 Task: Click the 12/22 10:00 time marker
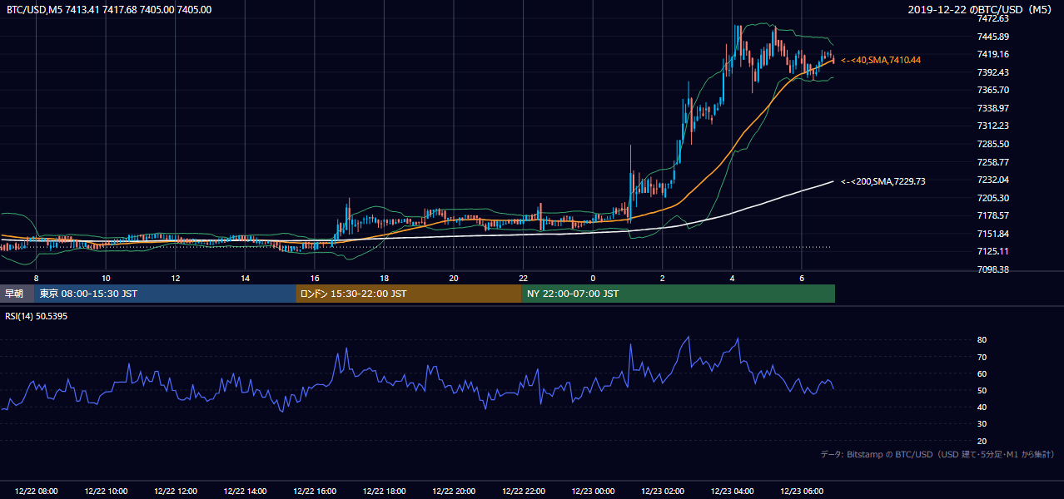pos(106,492)
